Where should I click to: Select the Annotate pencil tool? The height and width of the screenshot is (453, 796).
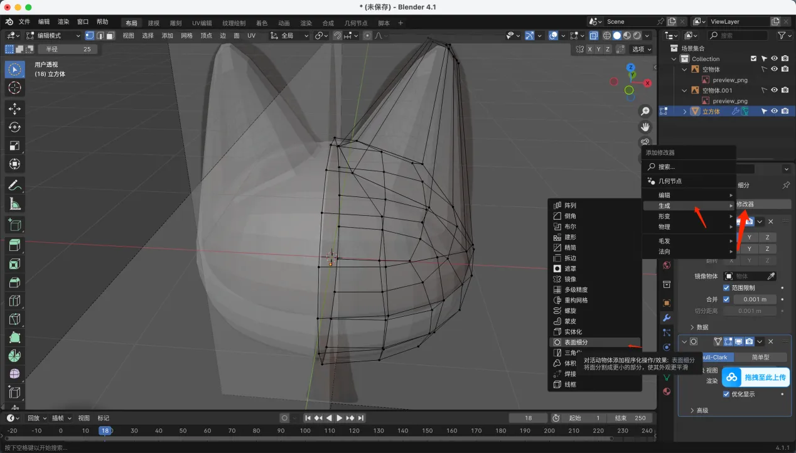pyautogui.click(x=15, y=185)
